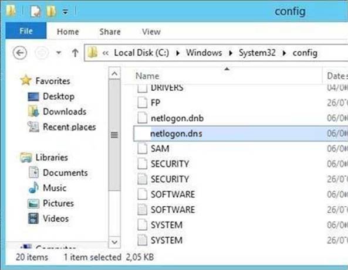Click System32 in the address path
The height and width of the screenshot is (270, 348).
click(257, 53)
